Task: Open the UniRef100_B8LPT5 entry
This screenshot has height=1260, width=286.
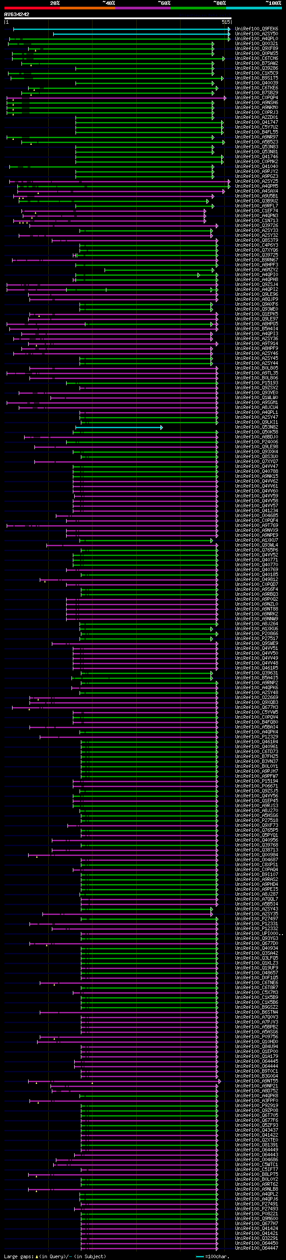Action: pyautogui.click(x=256, y=1175)
